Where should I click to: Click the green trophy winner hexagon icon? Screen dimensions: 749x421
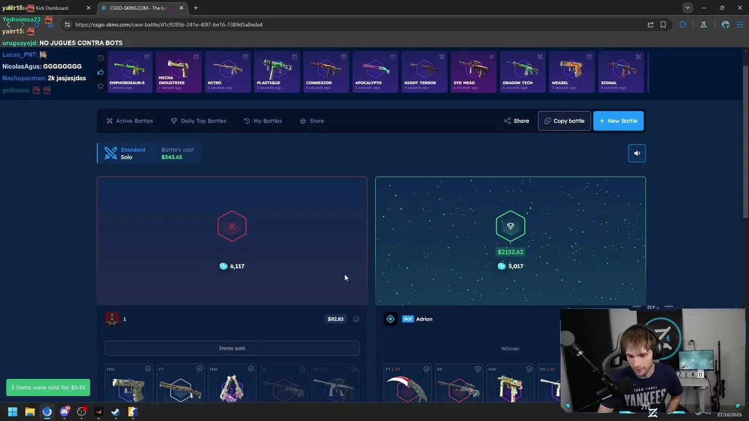click(x=510, y=226)
